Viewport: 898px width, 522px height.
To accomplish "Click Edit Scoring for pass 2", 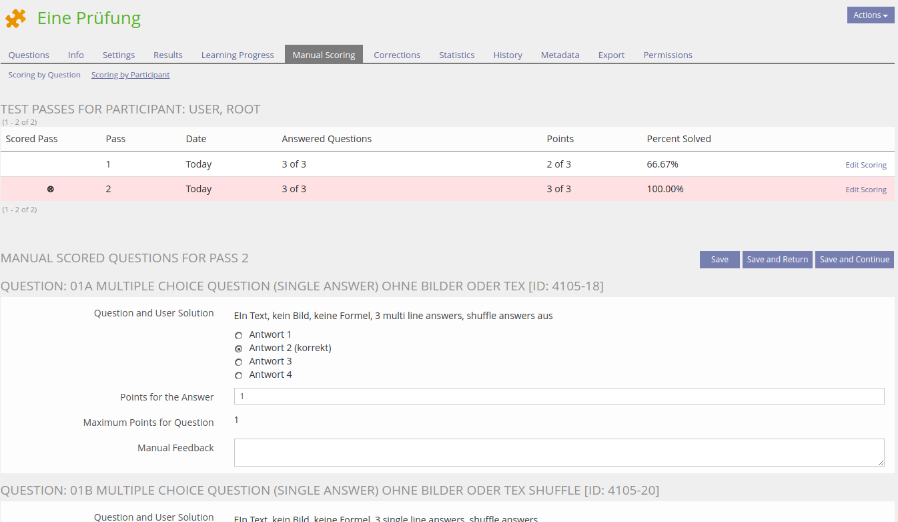I will [865, 190].
